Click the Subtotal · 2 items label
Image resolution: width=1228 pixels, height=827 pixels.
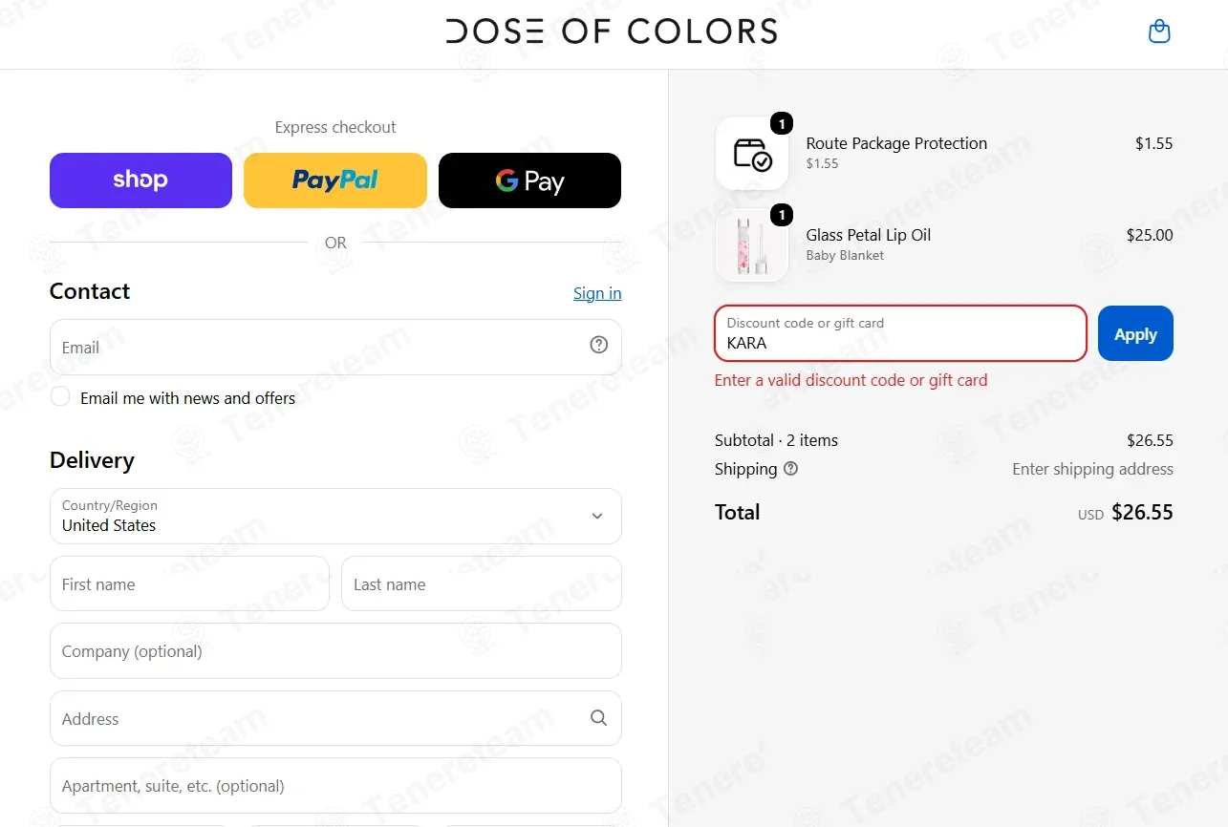pyautogui.click(x=776, y=440)
